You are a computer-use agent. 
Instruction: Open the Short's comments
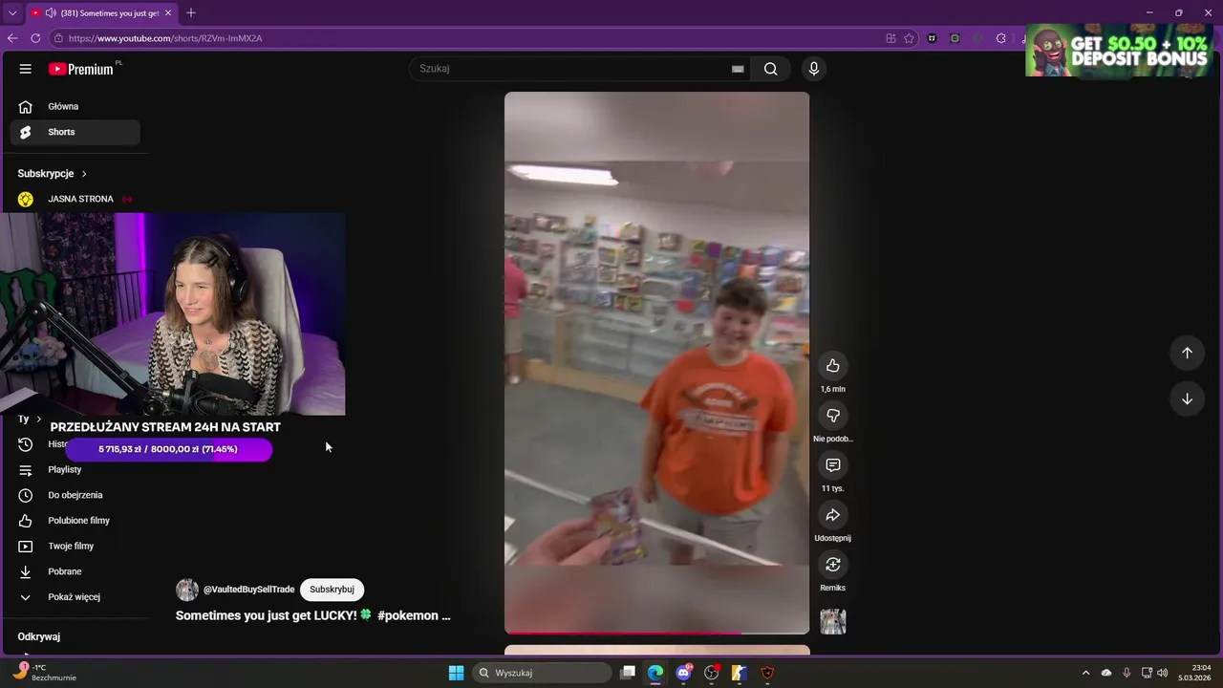833,465
